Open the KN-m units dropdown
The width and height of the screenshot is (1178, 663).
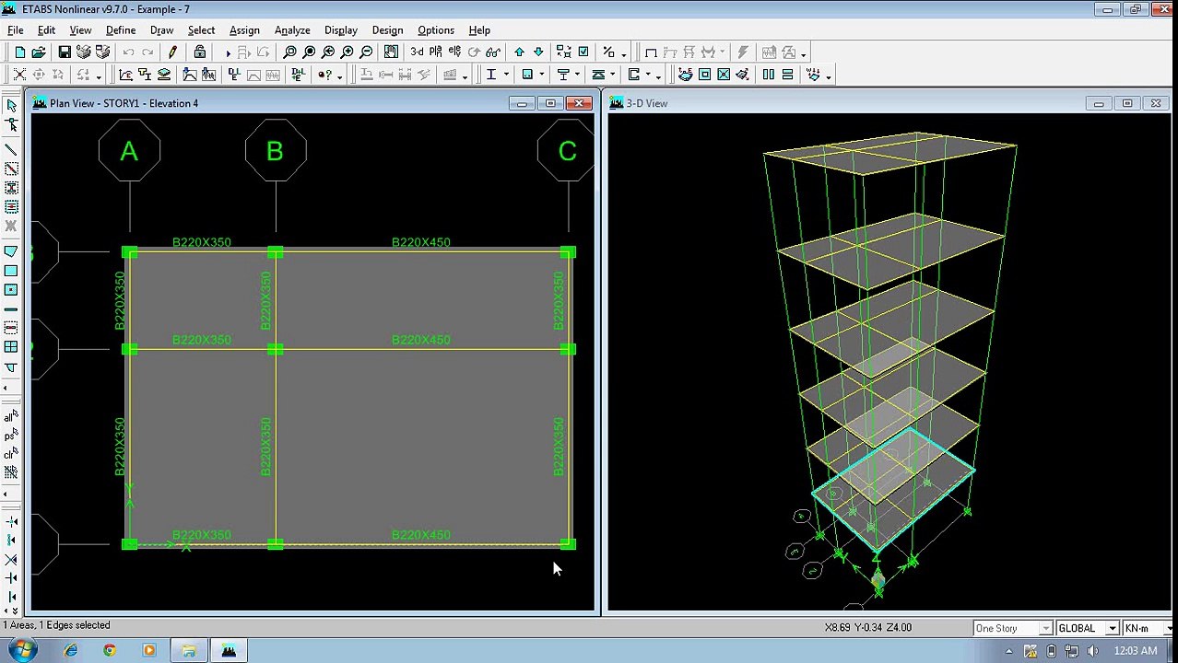1170,628
